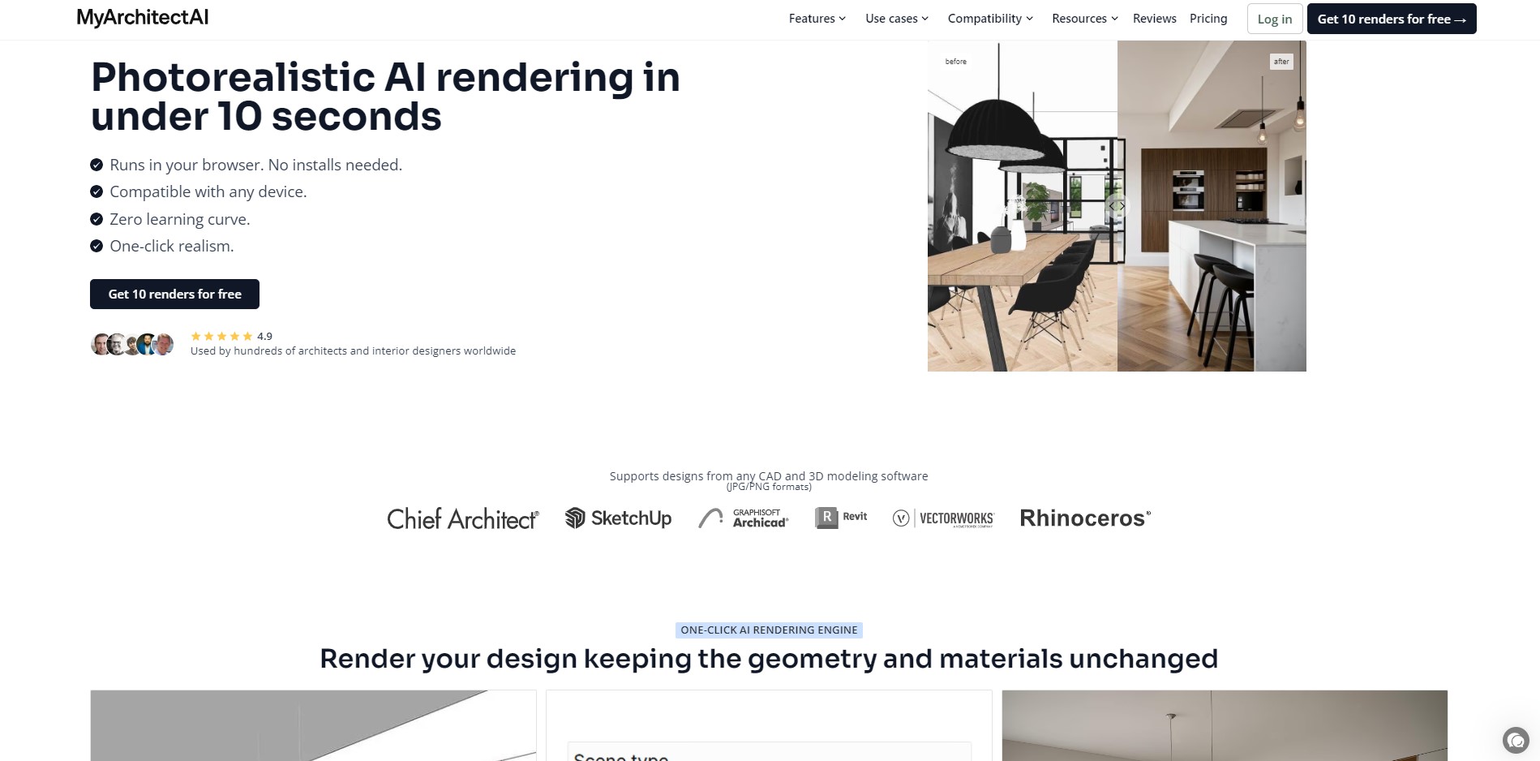Open the Pricing page

[x=1208, y=19]
